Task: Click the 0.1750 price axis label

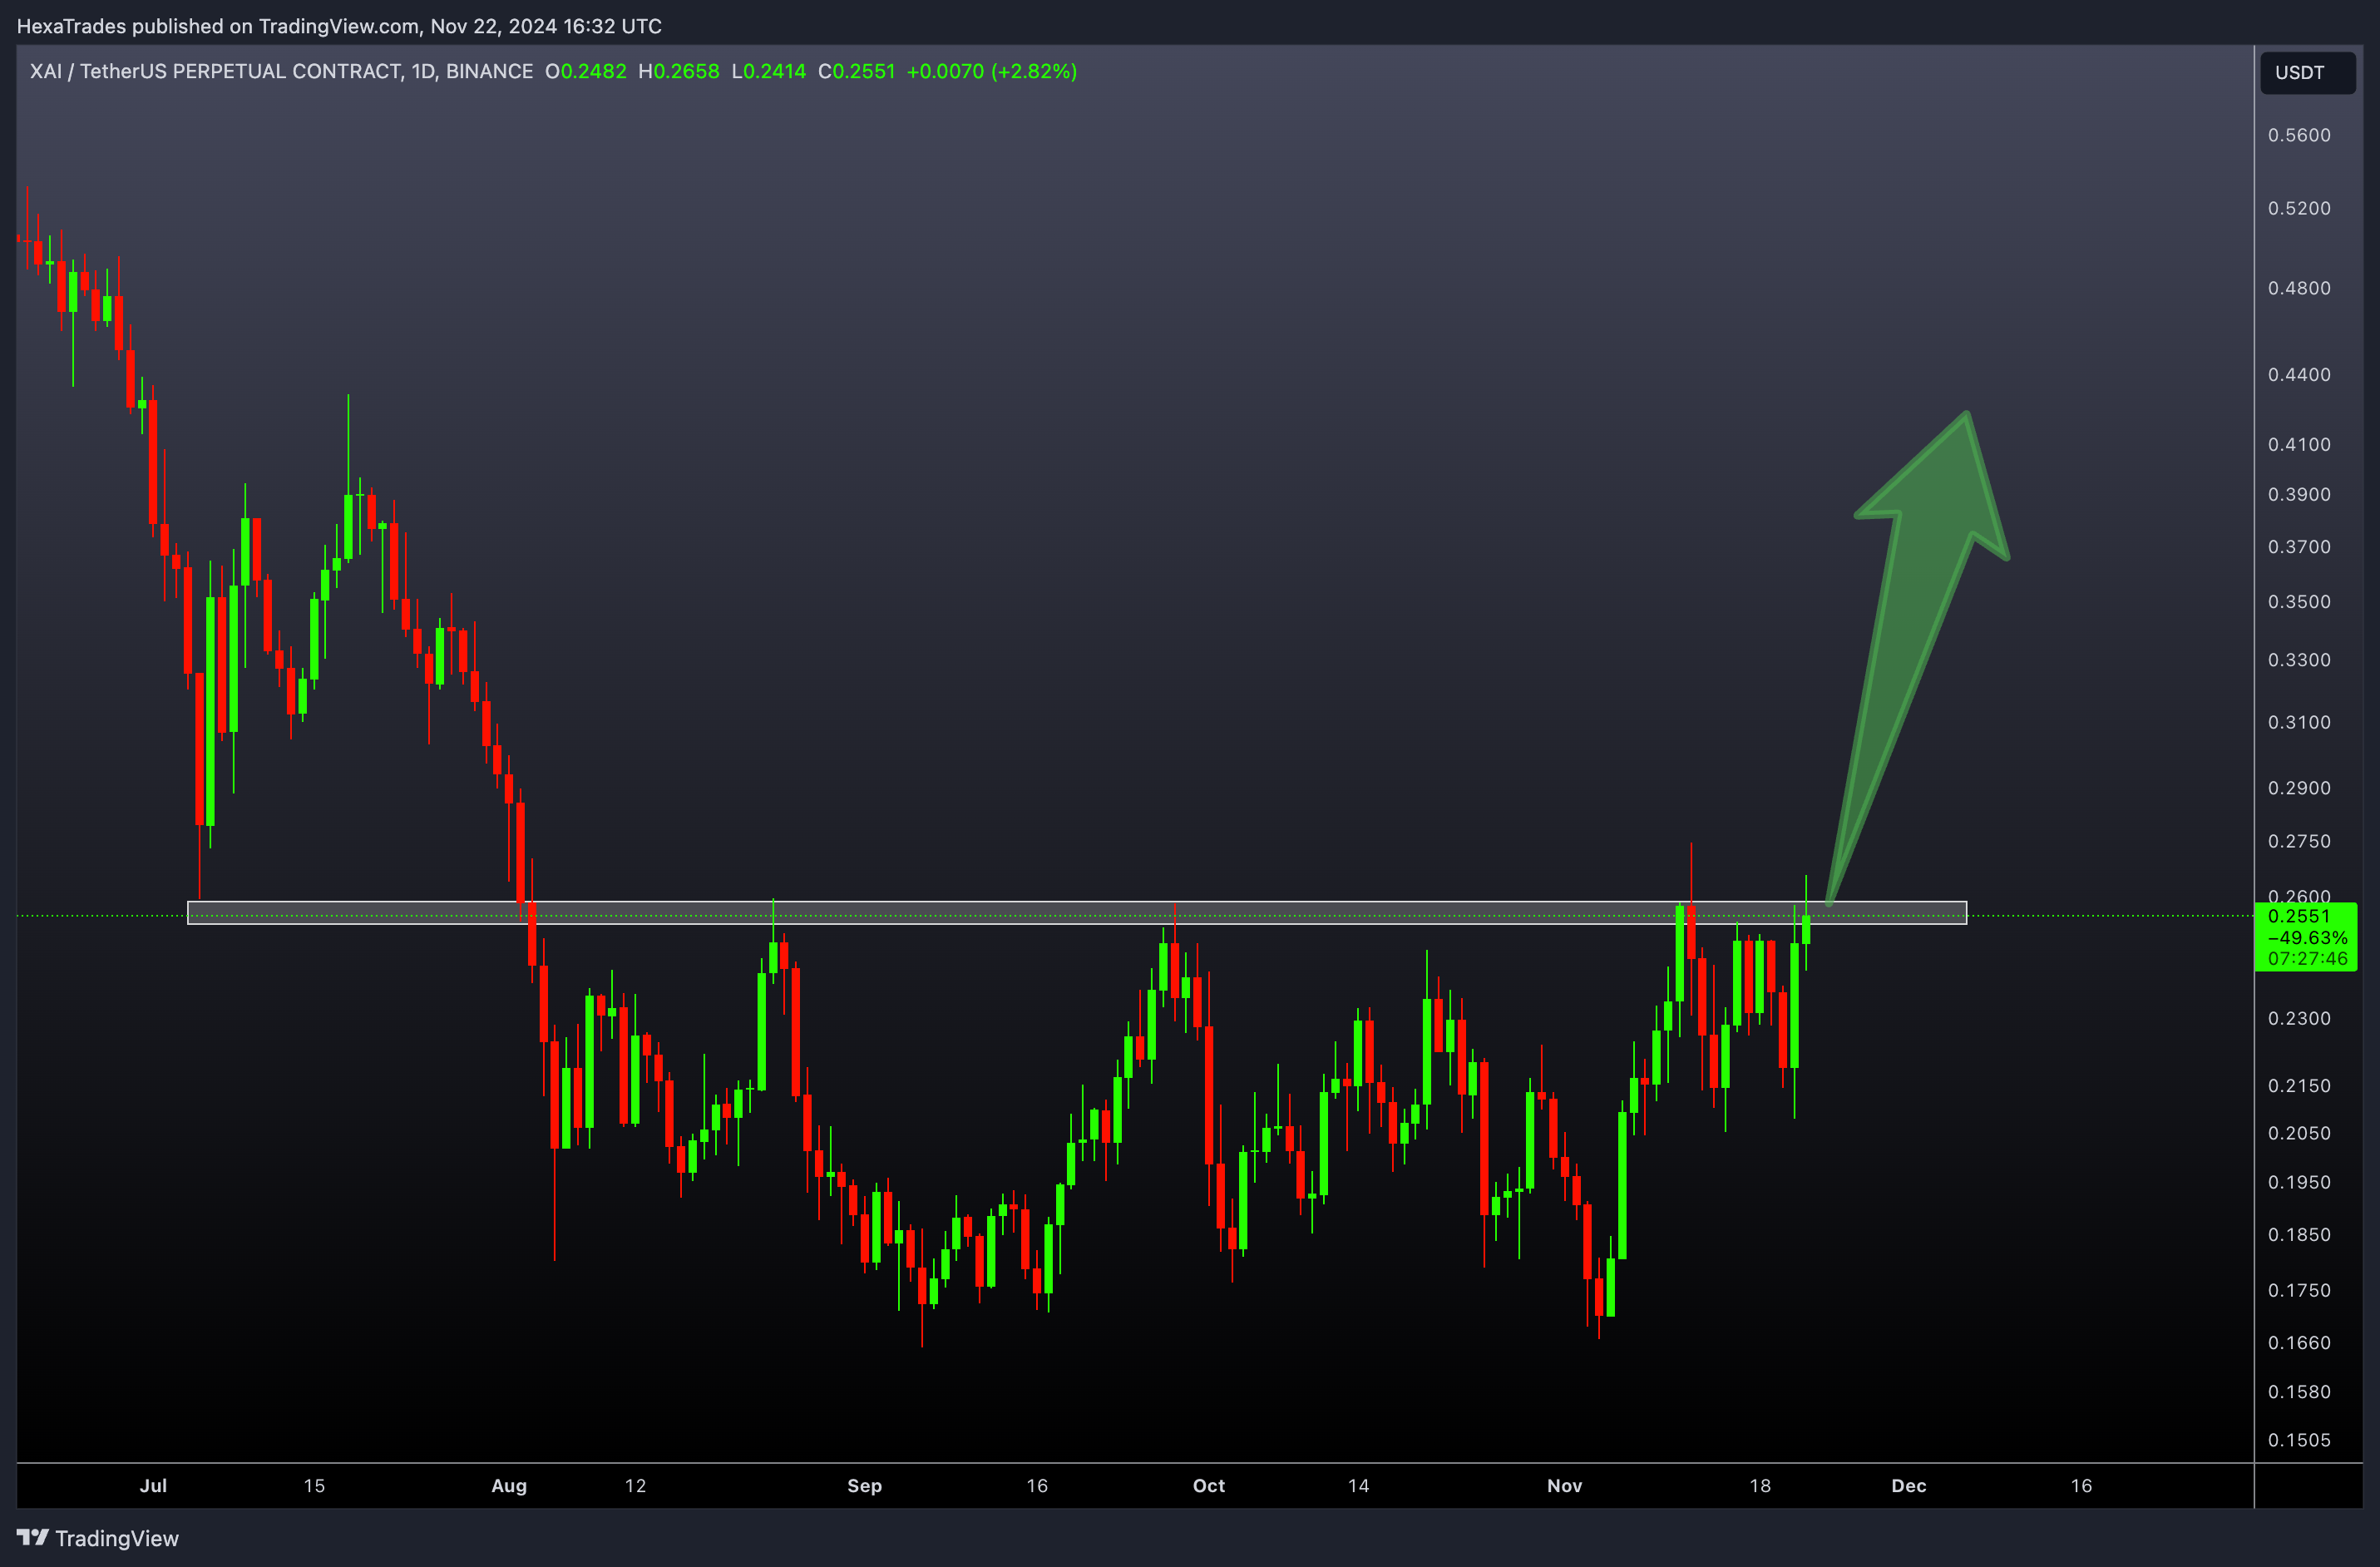Action: tap(2299, 1290)
